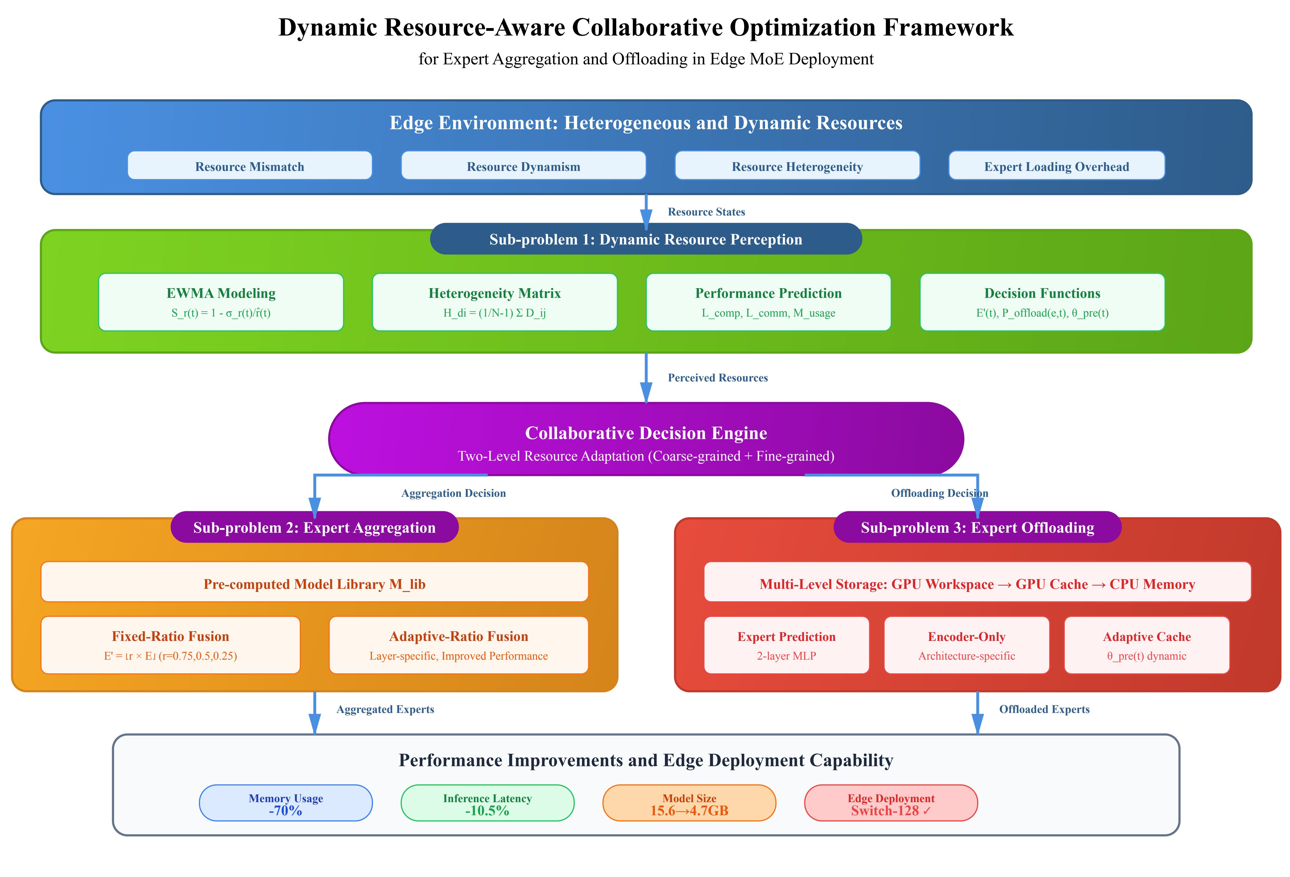The width and height of the screenshot is (1290, 877).
Task: Select the Expert Loading Overhead box
Action: 1056,165
